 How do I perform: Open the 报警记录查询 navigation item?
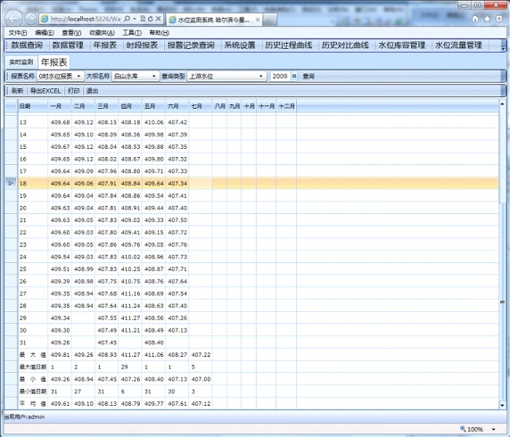[191, 45]
